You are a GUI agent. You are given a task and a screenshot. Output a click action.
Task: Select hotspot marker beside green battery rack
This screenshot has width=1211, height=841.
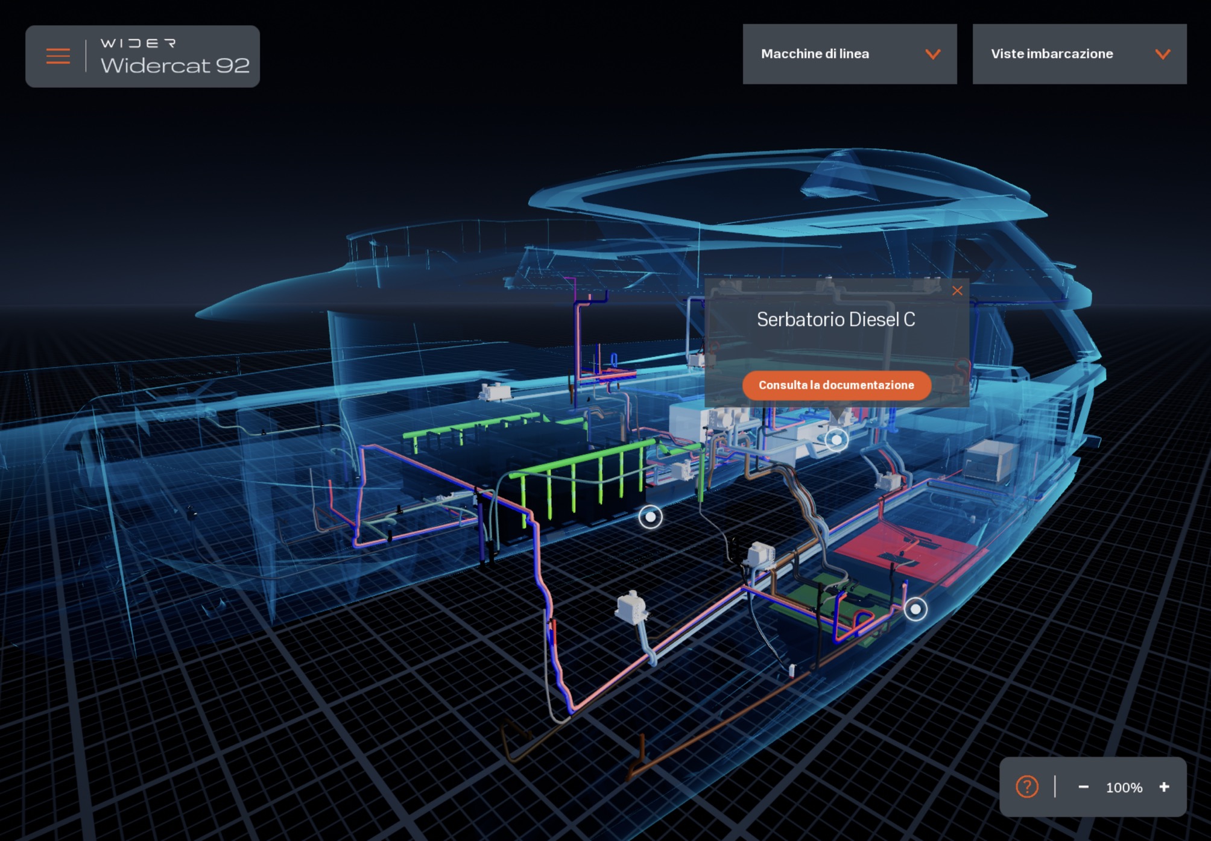click(x=650, y=517)
